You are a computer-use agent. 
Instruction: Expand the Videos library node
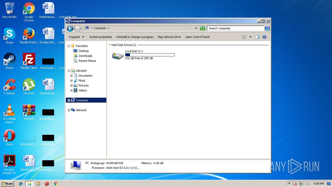71,90
